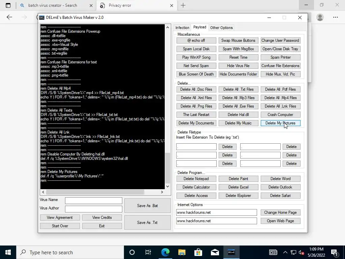Screen dimensions: 345x259
Task: Click 'rem Confuse File Extensions Powerup' line
Action: [x=70, y=31]
